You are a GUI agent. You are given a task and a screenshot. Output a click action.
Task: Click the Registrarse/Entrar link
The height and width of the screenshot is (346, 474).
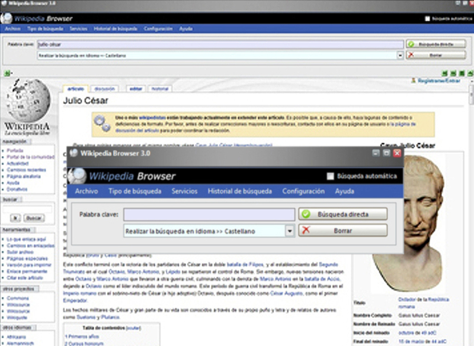coord(439,81)
